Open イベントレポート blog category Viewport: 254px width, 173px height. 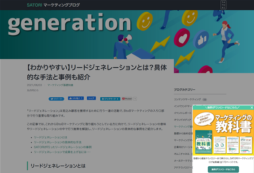[183, 113]
